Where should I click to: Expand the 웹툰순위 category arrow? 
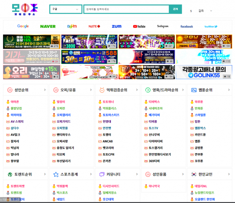[229, 90]
